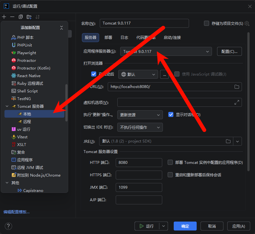
Task: Open the 启动/连接 tab
Action: 172,38
